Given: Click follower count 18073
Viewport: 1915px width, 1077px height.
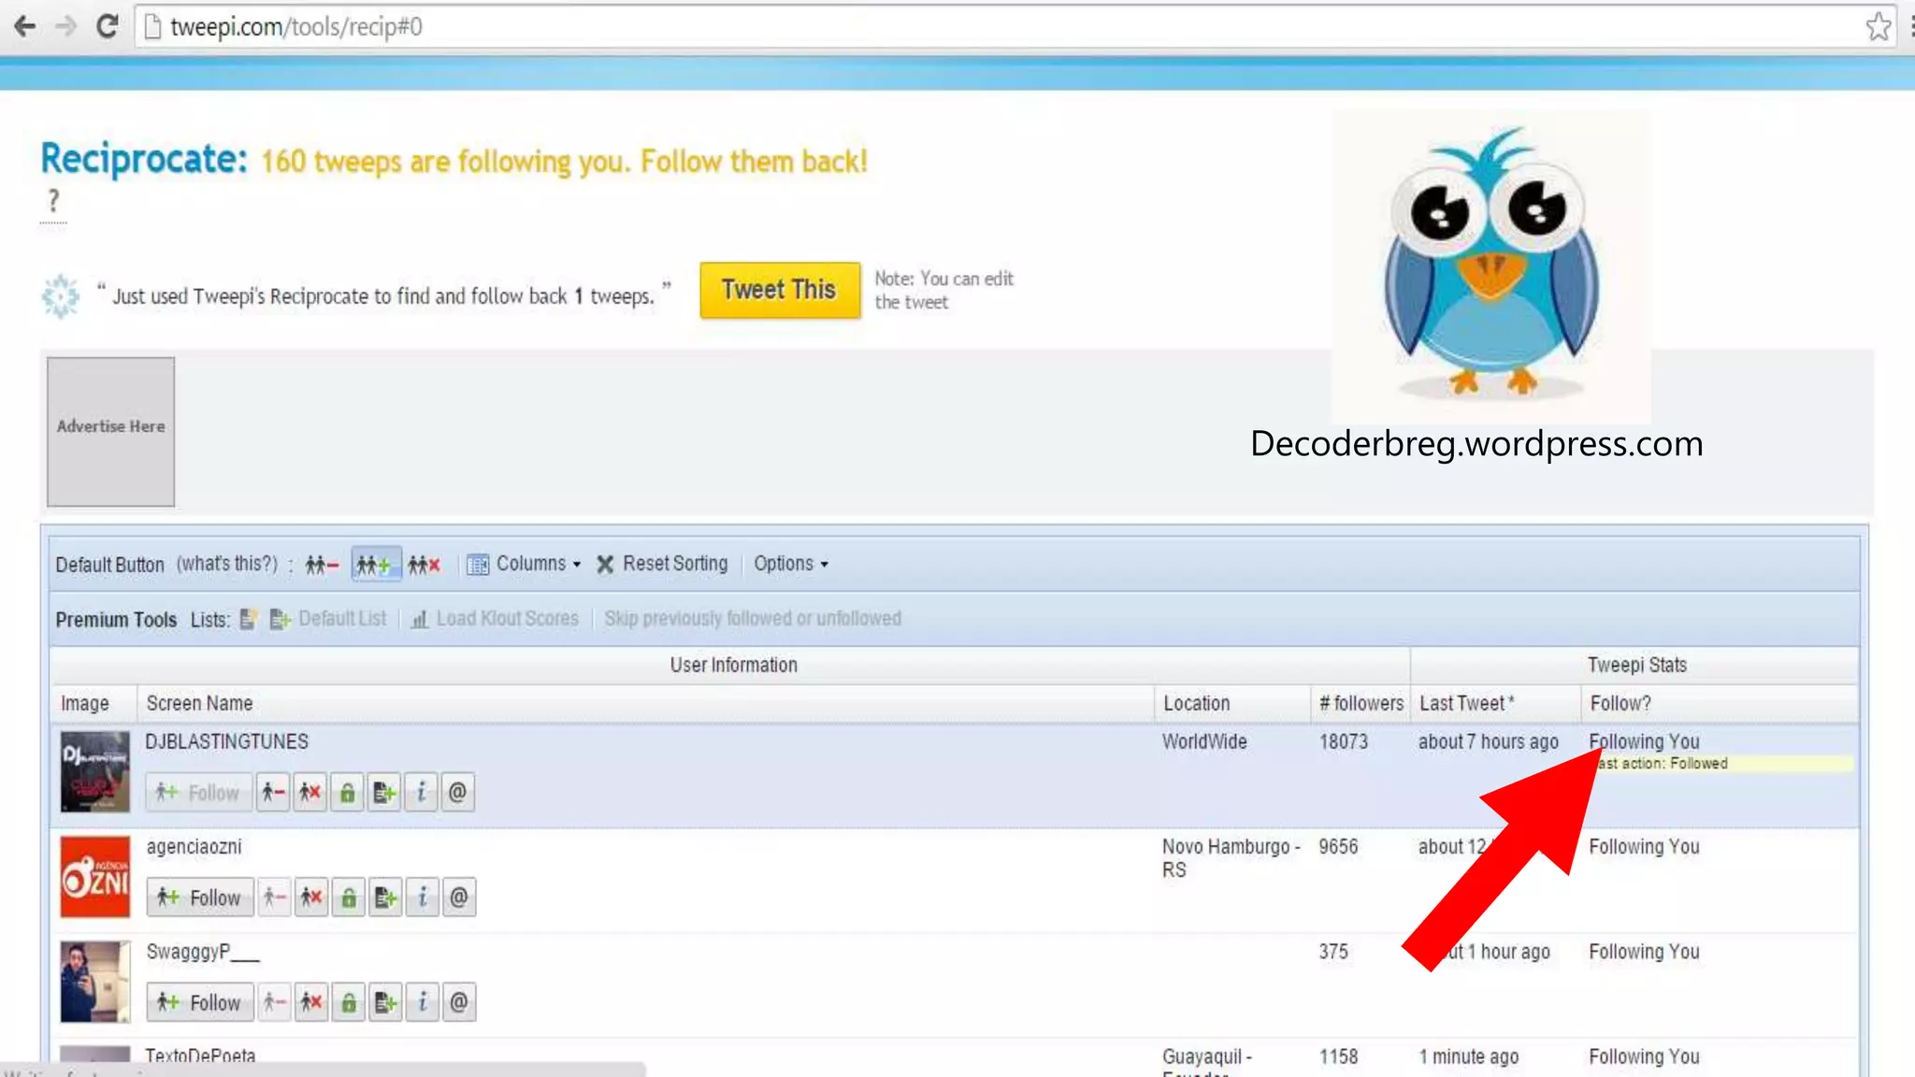Looking at the screenshot, I should tap(1344, 741).
